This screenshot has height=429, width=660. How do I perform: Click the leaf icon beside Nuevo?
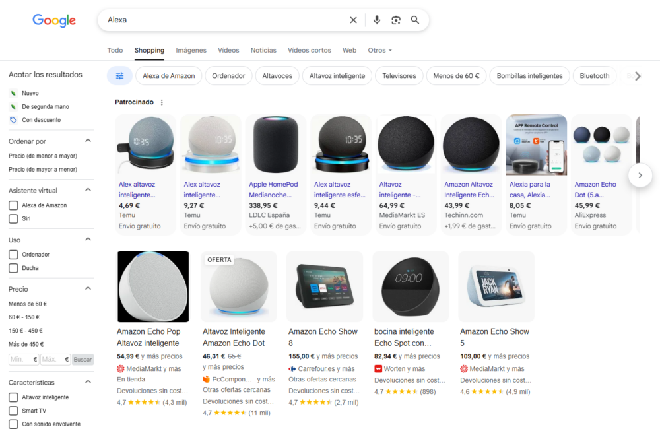pyautogui.click(x=13, y=93)
